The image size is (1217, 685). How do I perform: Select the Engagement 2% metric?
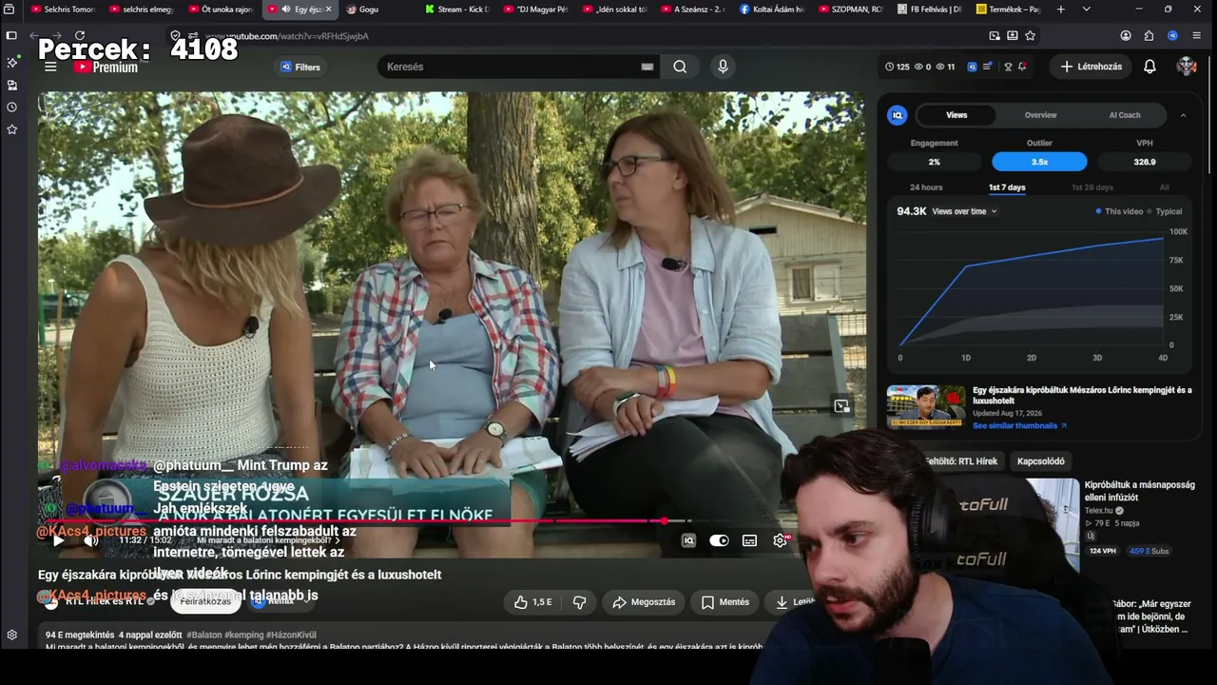(x=935, y=162)
